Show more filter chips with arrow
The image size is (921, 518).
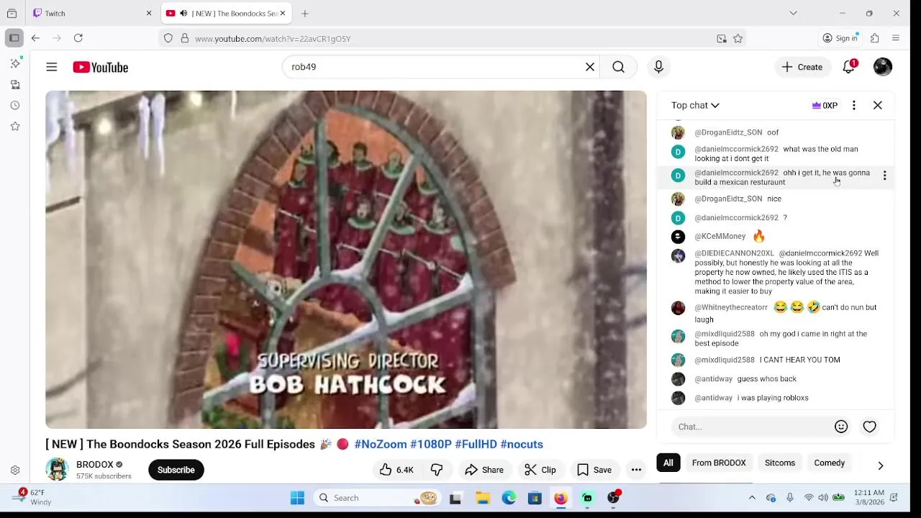[881, 465]
